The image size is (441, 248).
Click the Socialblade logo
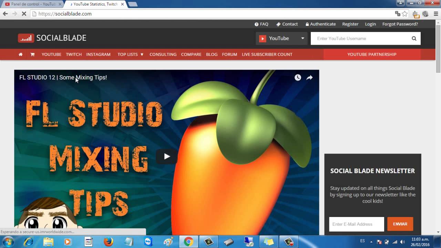52,38
